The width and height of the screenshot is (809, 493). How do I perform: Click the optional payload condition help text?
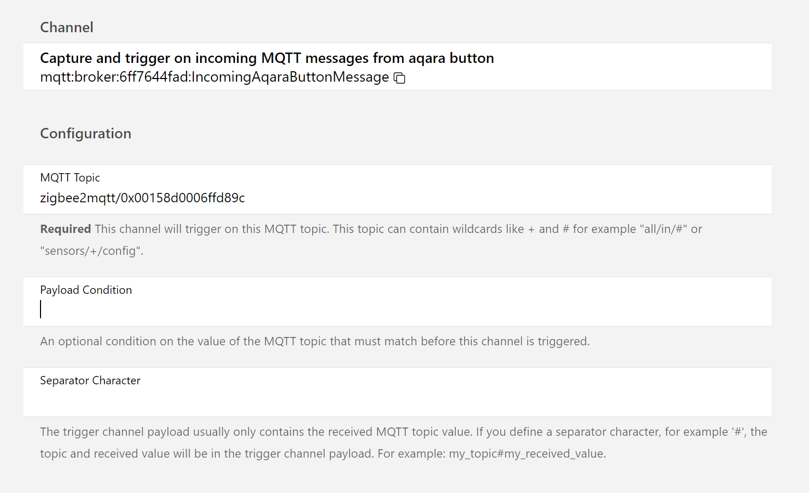pos(314,342)
